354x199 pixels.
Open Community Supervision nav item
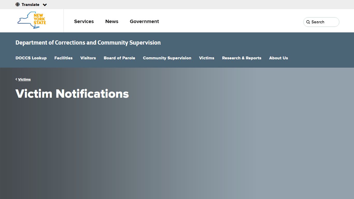coord(167,58)
